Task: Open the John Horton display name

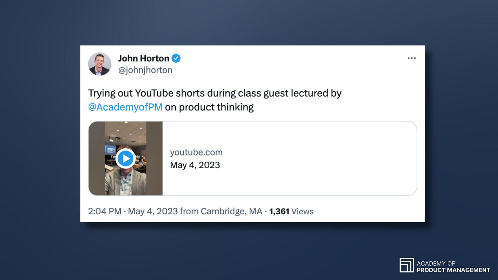Action: pos(144,58)
